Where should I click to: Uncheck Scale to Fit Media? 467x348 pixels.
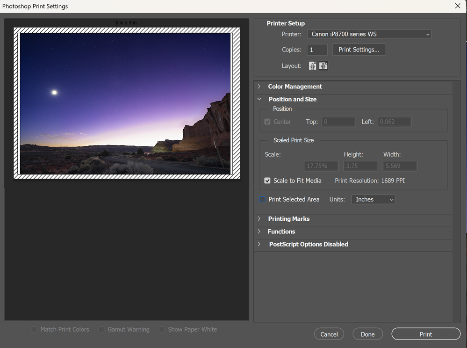267,181
